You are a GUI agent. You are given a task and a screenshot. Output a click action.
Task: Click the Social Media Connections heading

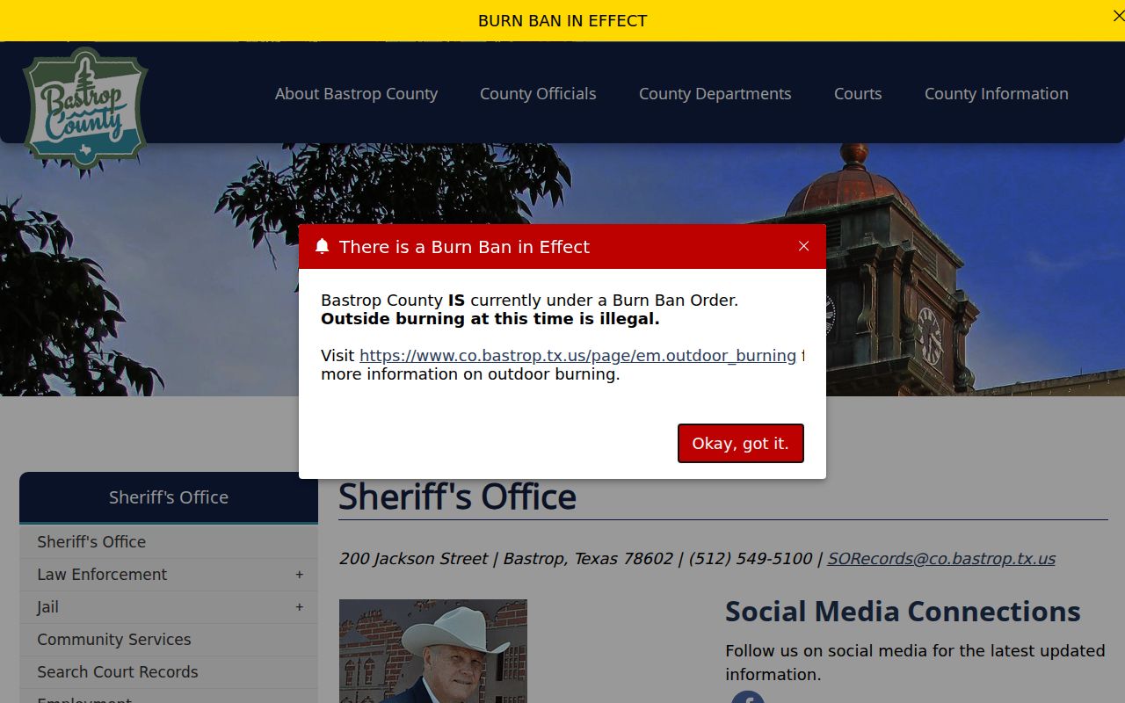click(903, 612)
